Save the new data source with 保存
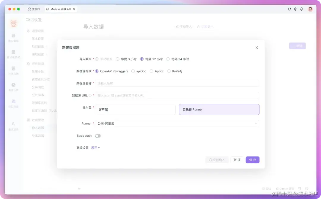Image resolution: width=321 pixels, height=199 pixels. 252,160
